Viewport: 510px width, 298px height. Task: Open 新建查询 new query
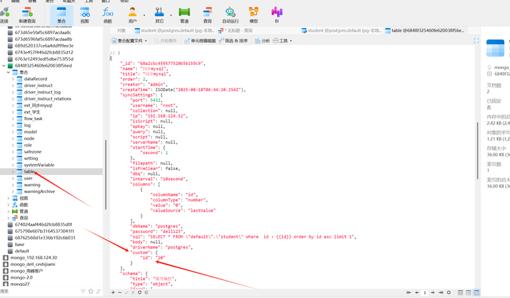point(27,15)
